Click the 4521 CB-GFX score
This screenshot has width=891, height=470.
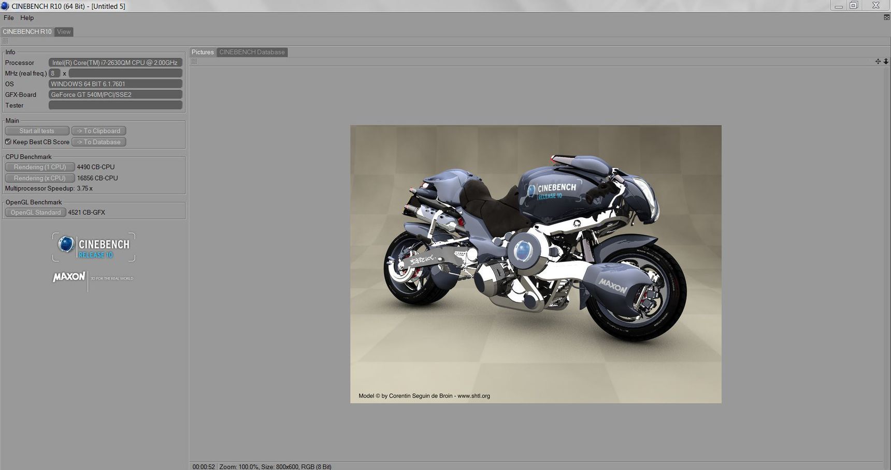point(87,213)
